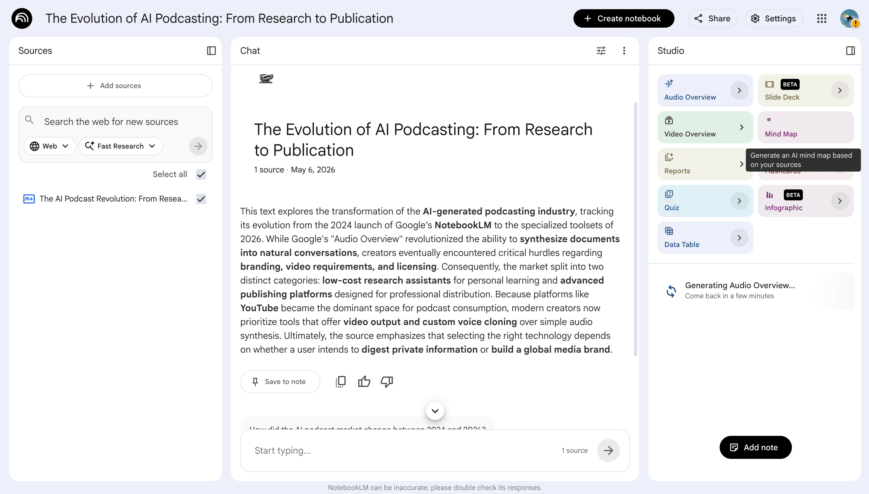Collapse the Sources panel
The width and height of the screenshot is (869, 494).
(x=211, y=51)
